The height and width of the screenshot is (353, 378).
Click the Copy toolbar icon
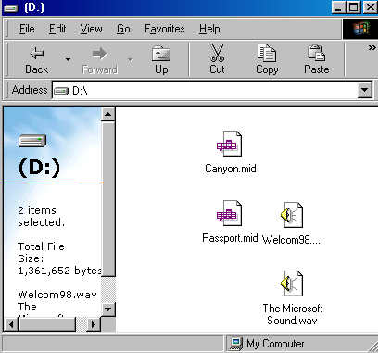coord(267,53)
